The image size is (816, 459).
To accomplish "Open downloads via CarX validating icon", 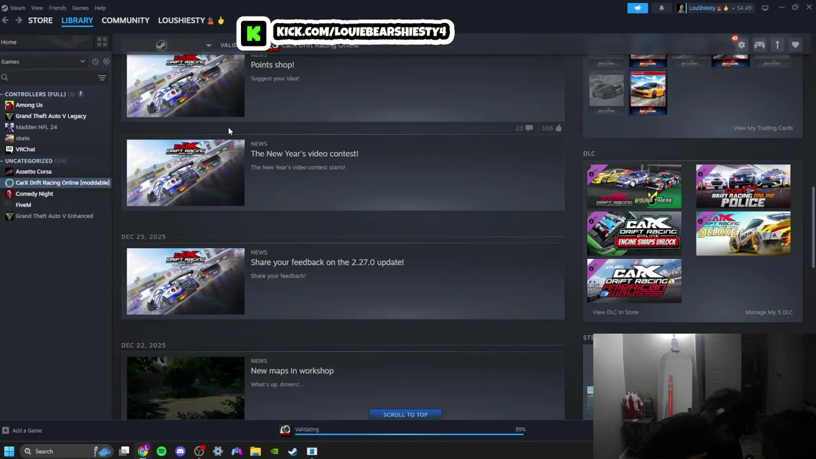I will point(285,430).
